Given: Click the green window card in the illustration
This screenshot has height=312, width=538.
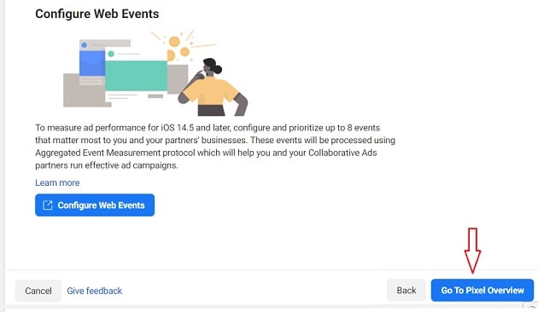Looking at the screenshot, I should (137, 76).
